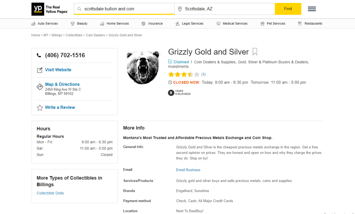Click the magnifying glass search icon
Viewport: 355px width, 214px height.
[x=79, y=9]
